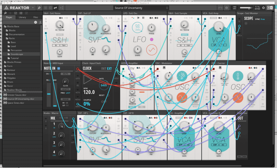Open the Documentation folder

click(21, 34)
